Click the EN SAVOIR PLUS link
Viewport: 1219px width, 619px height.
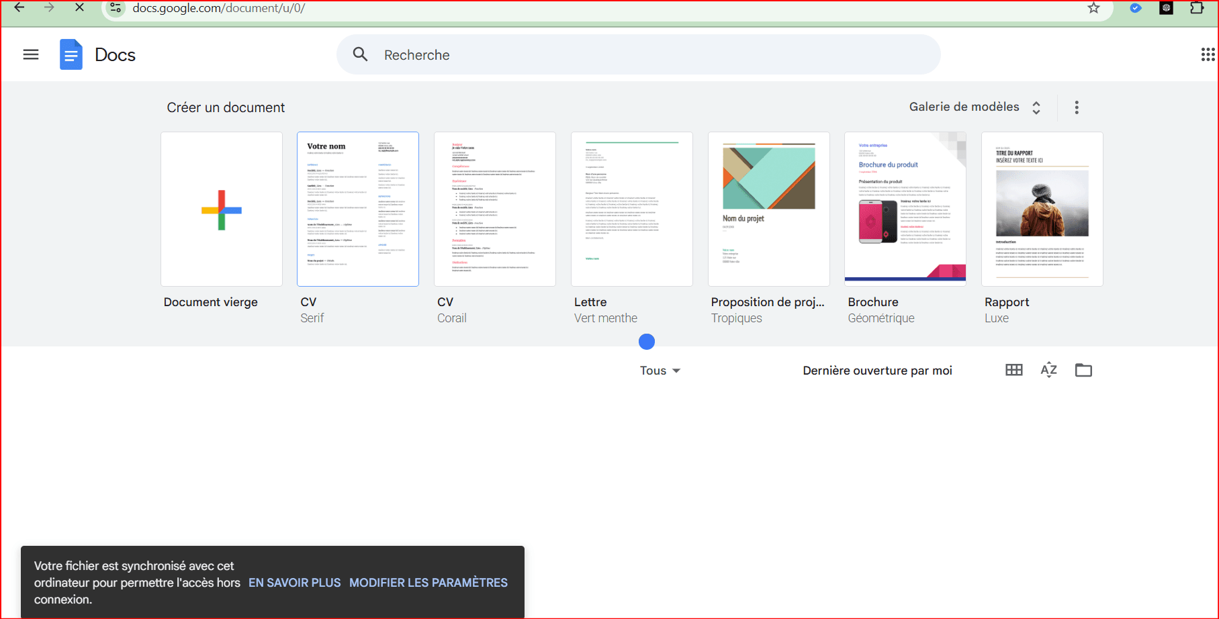(294, 583)
